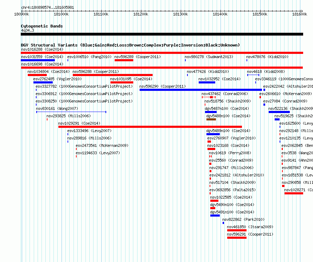Viewport: 313px width, 262px height.
Task: Open nsv830161 (Wong2007) variant
Action: [x=57, y=108]
